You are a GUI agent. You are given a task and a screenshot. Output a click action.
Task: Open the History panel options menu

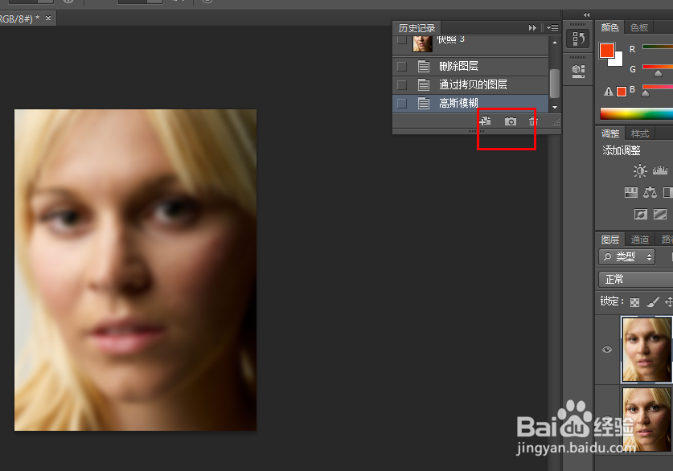tap(552, 28)
